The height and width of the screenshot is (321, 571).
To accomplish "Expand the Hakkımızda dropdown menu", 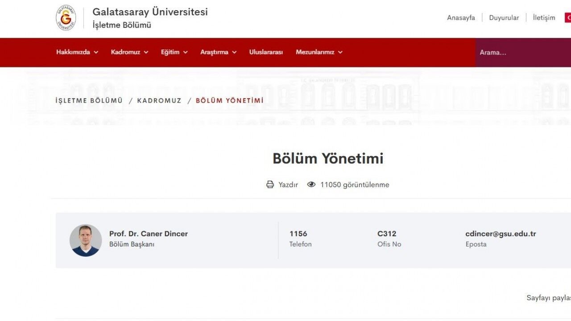I will point(77,52).
